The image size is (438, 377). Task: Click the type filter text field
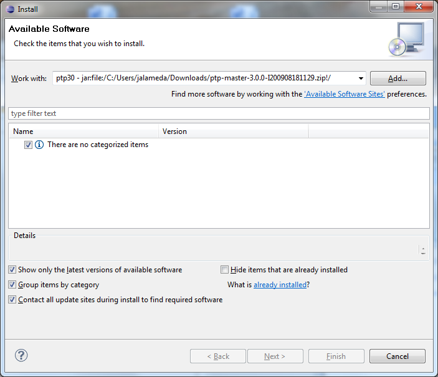click(219, 113)
